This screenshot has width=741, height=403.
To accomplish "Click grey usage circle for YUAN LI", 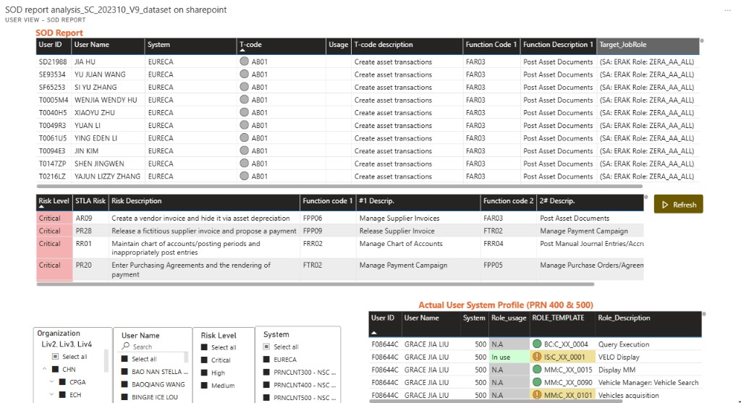I will pyautogui.click(x=244, y=124).
